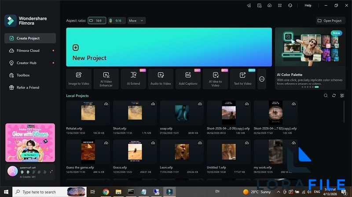Open the Leon.wfp project thumbnail
This screenshot has width=352, height=197.
coord(182,151)
